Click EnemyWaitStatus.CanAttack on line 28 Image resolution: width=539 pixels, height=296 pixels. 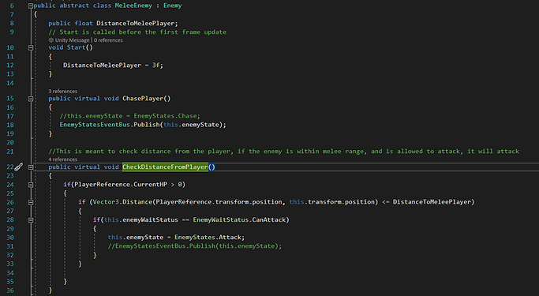click(240, 219)
